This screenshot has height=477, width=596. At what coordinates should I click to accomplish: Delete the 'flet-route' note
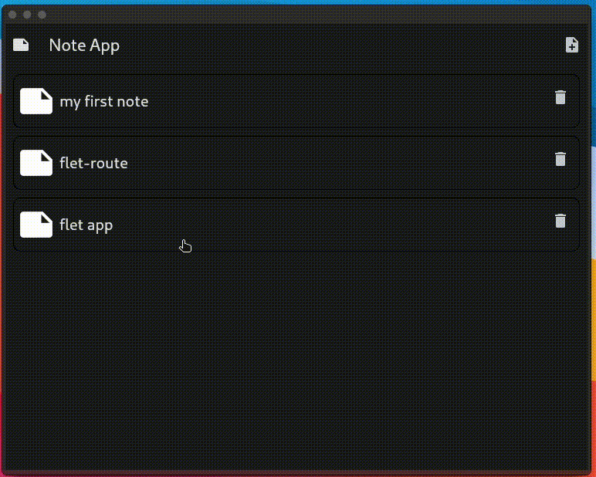click(x=560, y=159)
